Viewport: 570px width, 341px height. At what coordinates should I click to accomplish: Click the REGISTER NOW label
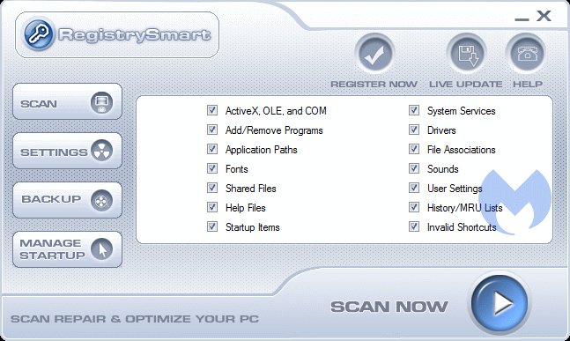[x=374, y=85]
